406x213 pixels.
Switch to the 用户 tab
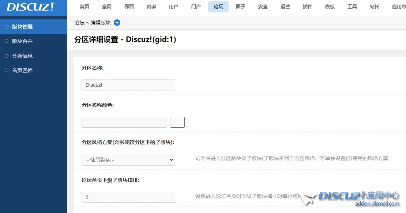tap(174, 7)
